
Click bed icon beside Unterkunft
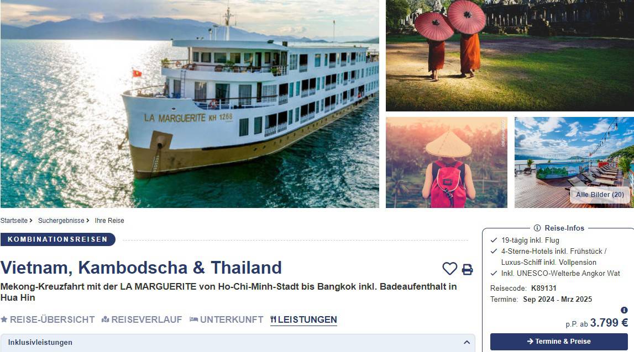coord(193,319)
